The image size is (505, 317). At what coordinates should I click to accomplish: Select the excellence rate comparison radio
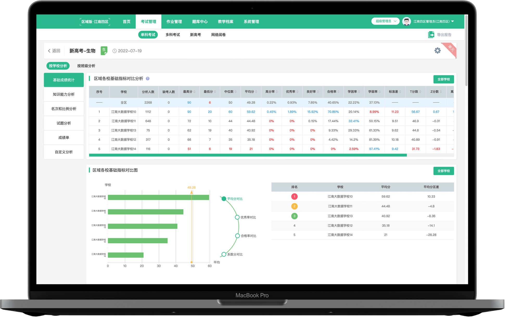coord(237,217)
